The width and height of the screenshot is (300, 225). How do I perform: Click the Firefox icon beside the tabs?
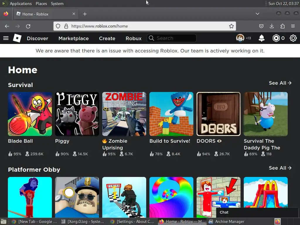(x=6, y=14)
